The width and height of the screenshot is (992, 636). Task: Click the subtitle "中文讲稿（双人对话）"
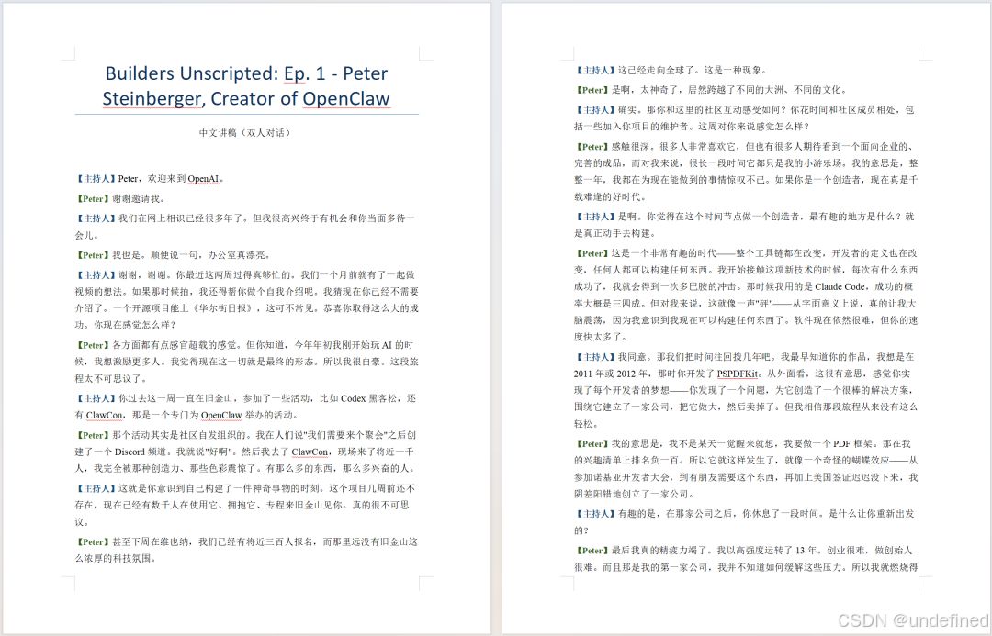246,133
